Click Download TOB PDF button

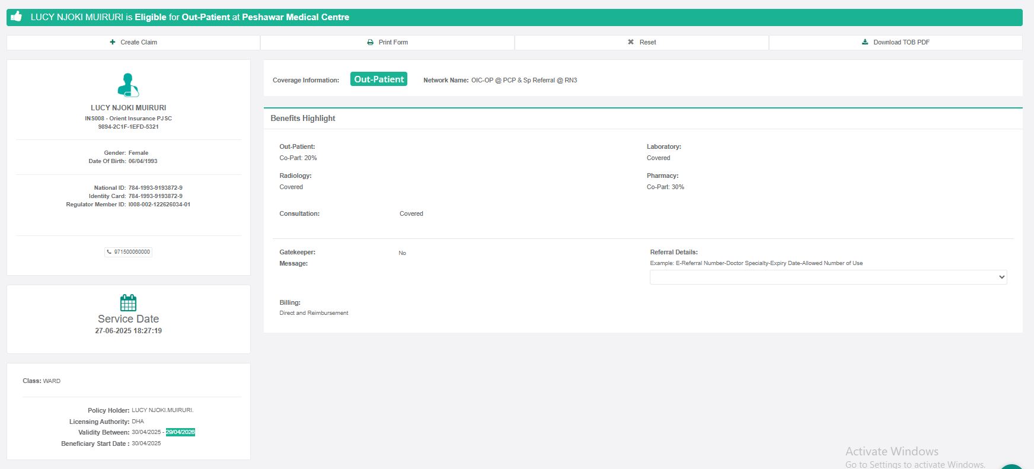pos(895,42)
